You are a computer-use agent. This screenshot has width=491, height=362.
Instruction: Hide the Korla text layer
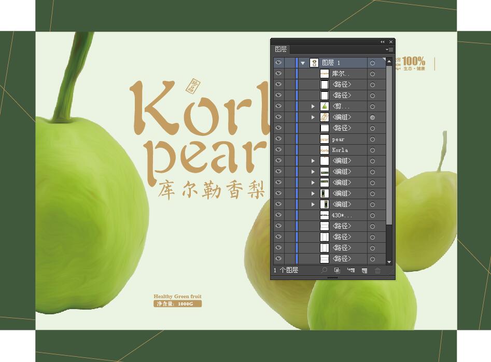pyautogui.click(x=278, y=149)
